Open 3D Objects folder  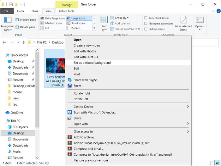point(18,127)
